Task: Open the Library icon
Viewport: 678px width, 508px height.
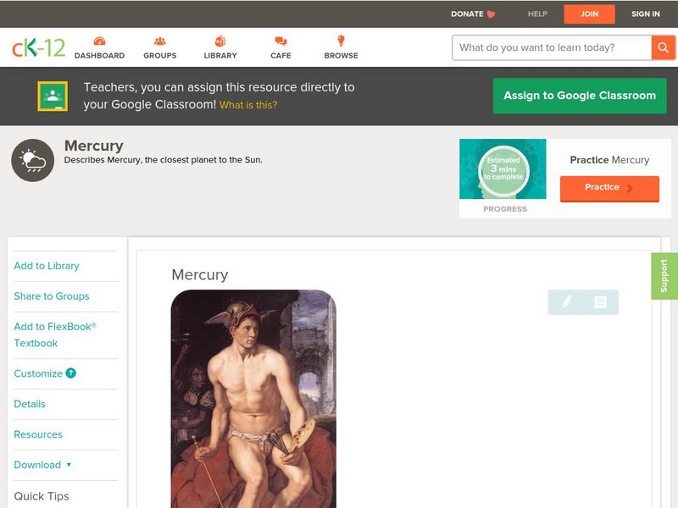Action: click(x=220, y=41)
